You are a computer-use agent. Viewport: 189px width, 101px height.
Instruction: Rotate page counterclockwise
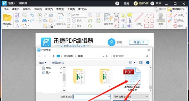point(90,20)
